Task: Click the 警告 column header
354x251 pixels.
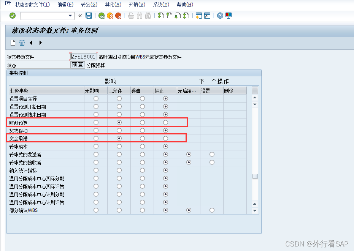Action: [142, 91]
